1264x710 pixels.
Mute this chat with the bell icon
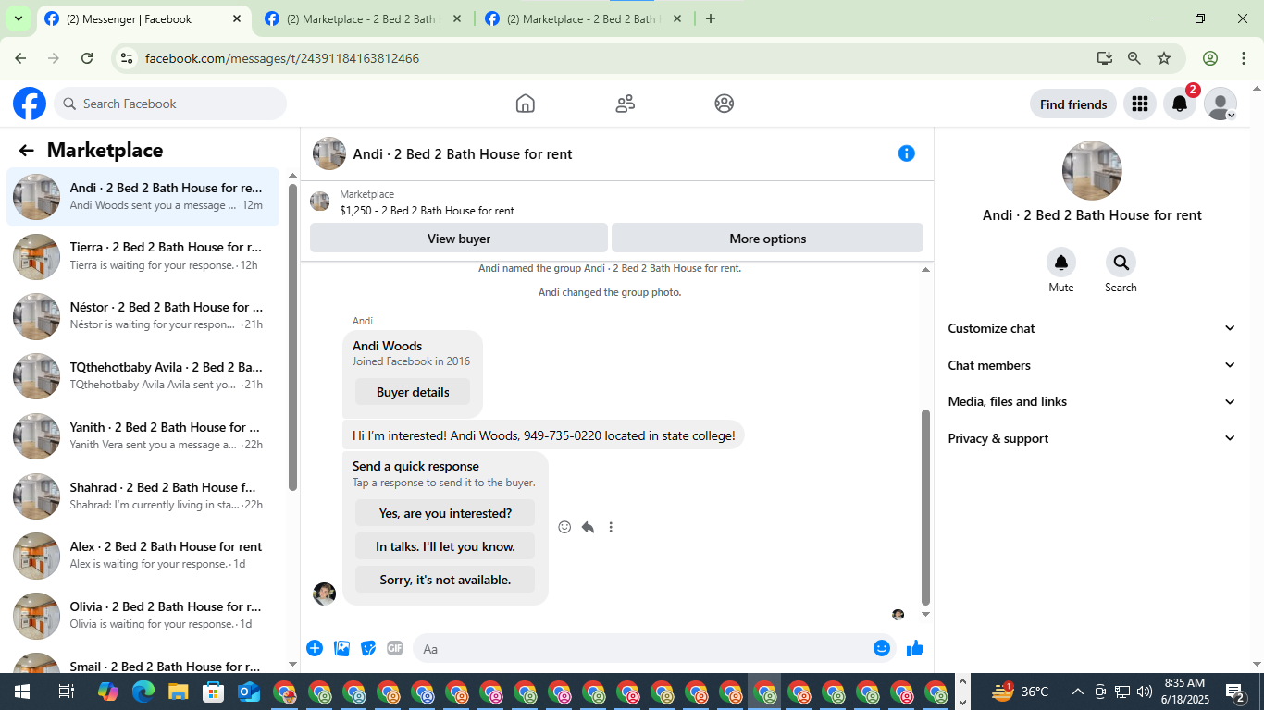pyautogui.click(x=1061, y=263)
